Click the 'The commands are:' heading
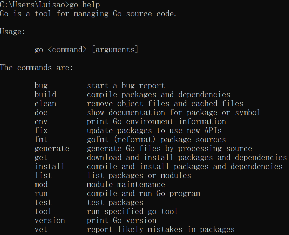Viewport: 289px width, 235px height. point(36,68)
